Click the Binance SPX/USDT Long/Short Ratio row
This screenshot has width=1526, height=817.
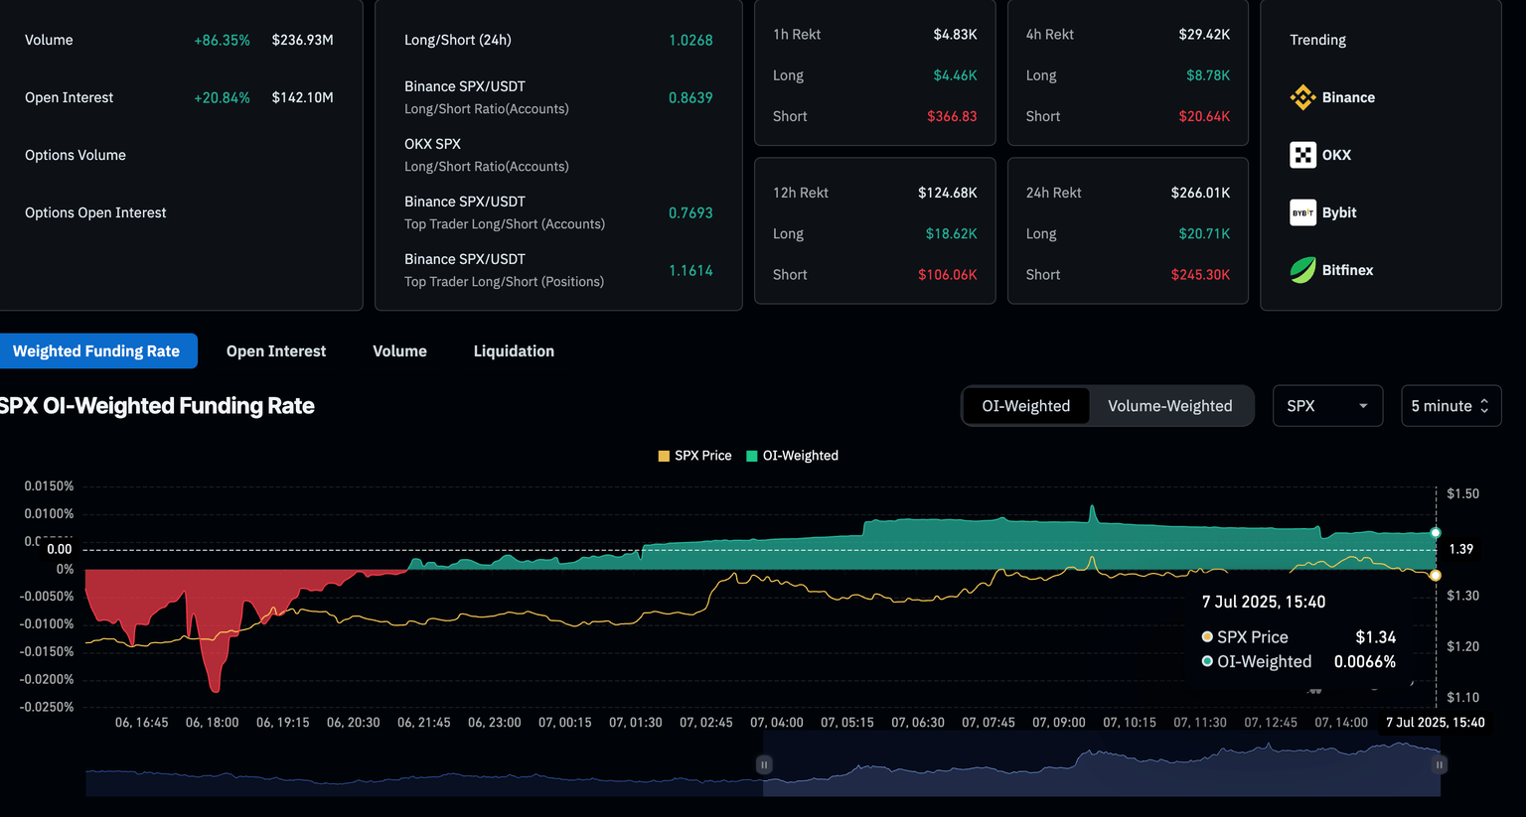487,97
